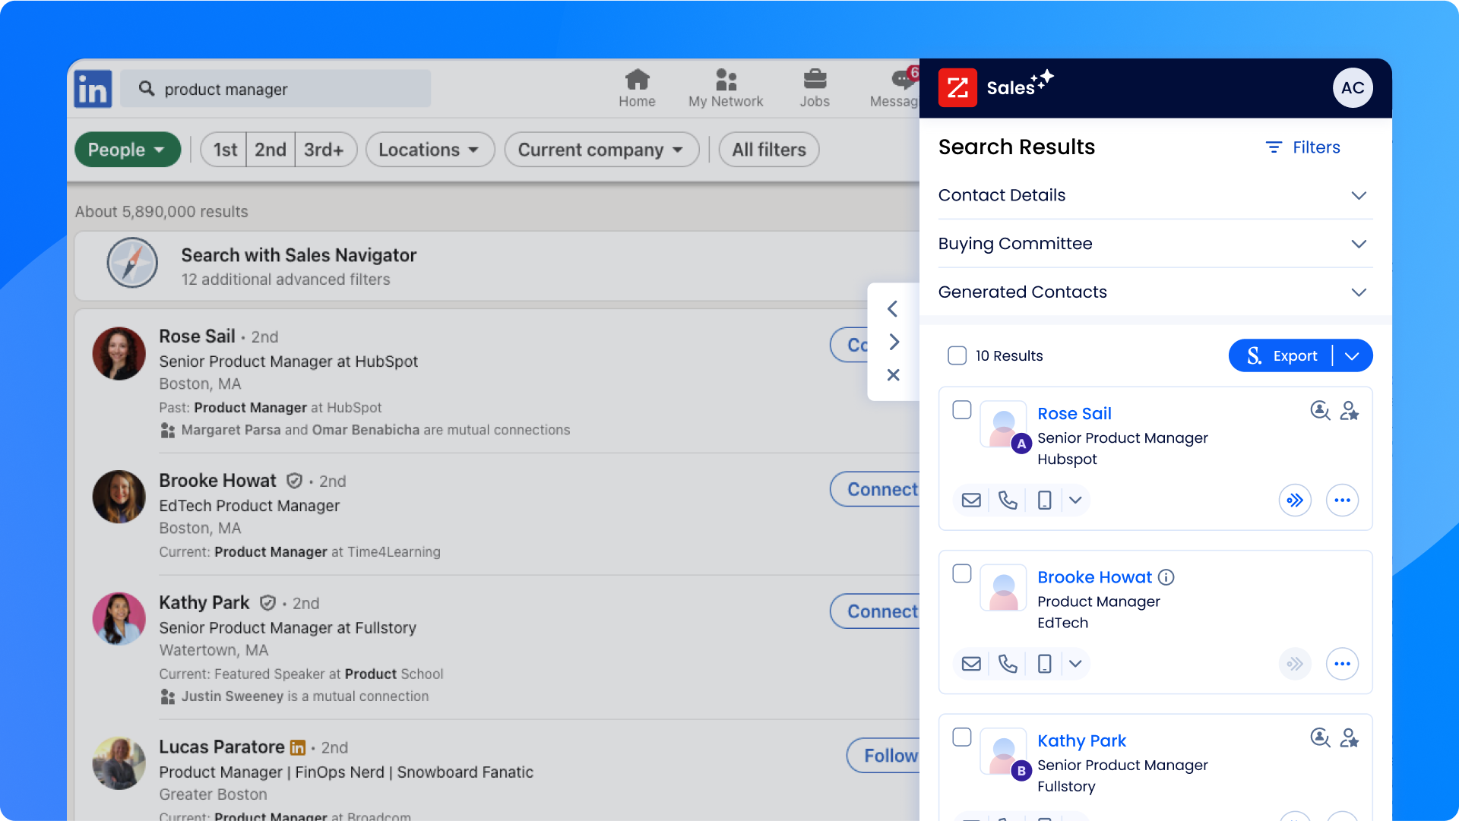Open Rose Sail link in ZoomInfo panel

[1074, 414]
